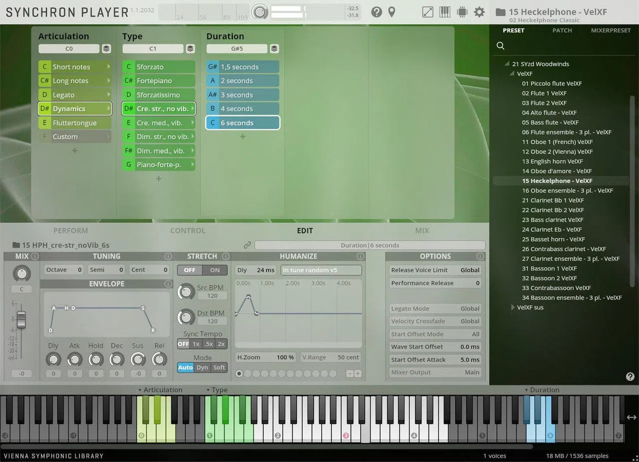Click the help question mark icon in header

376,12
